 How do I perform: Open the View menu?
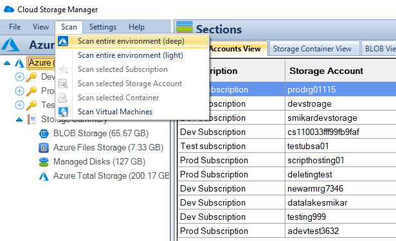[40, 27]
